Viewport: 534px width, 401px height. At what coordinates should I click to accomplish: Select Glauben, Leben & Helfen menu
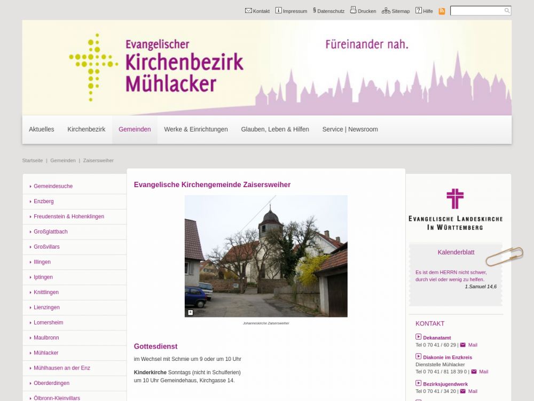[275, 129]
